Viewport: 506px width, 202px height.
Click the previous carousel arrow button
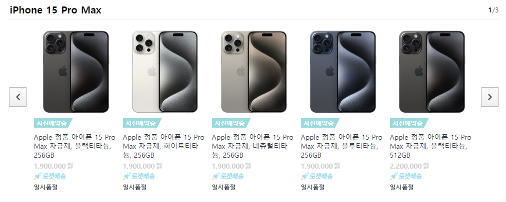tap(17, 97)
